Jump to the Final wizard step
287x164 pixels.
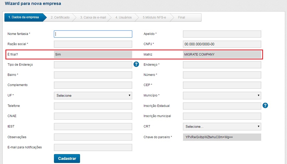[181, 17]
